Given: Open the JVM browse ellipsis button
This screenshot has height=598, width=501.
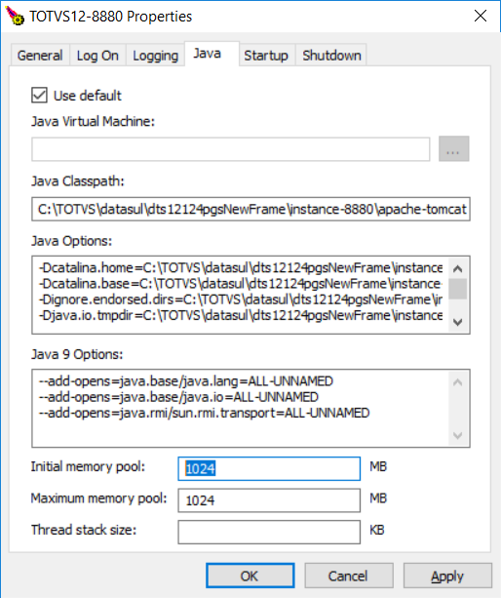Looking at the screenshot, I should (453, 148).
